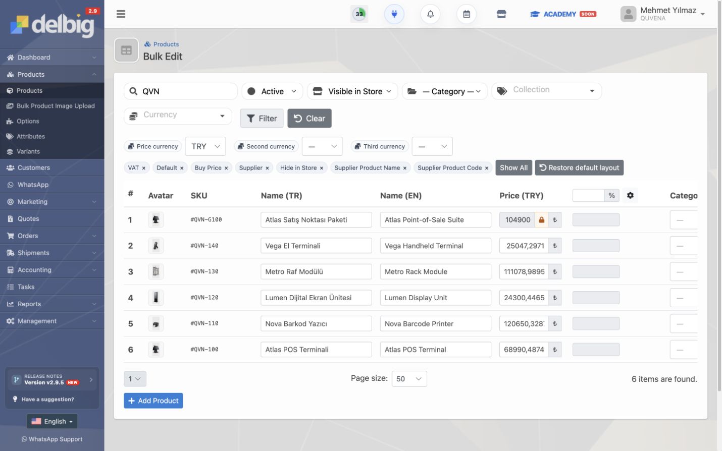
Task: Click the Show All button
Action: [513, 167]
